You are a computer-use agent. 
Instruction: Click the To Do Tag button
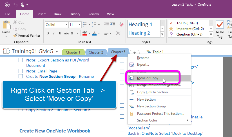pos(220,29)
